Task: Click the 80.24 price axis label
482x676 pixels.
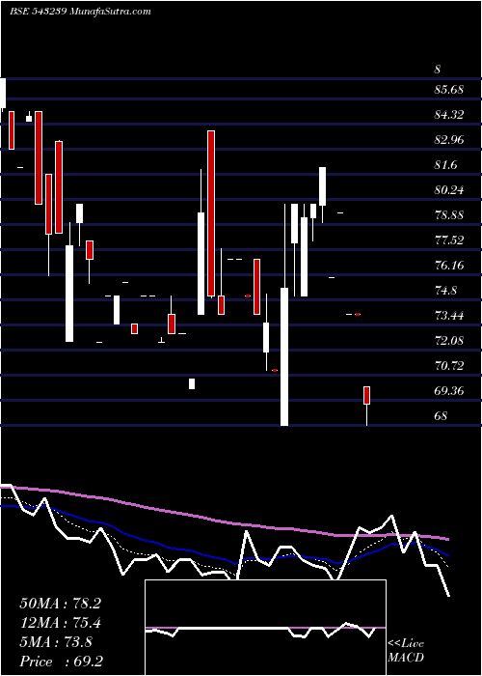Action: point(449,190)
